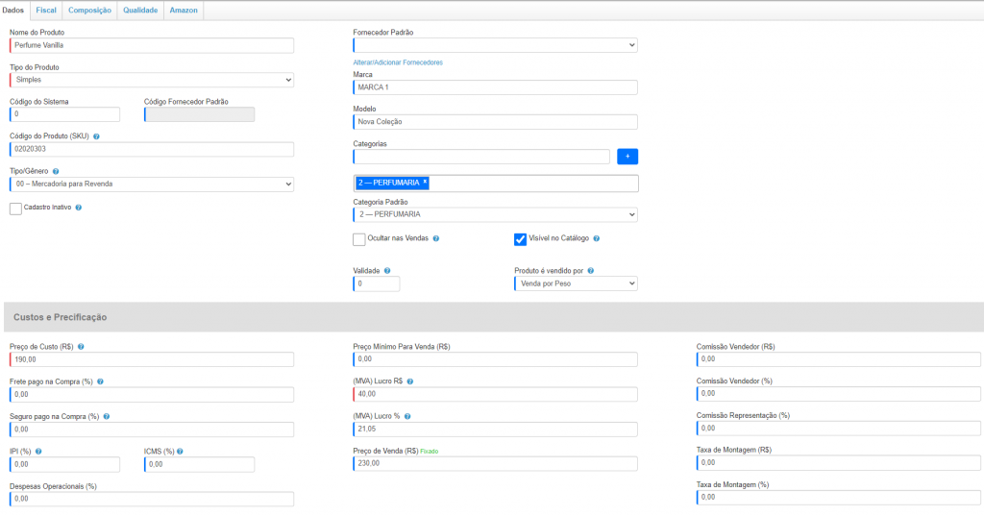Click the Categorias search field
Screen dimensions: 984x516
tap(481, 157)
